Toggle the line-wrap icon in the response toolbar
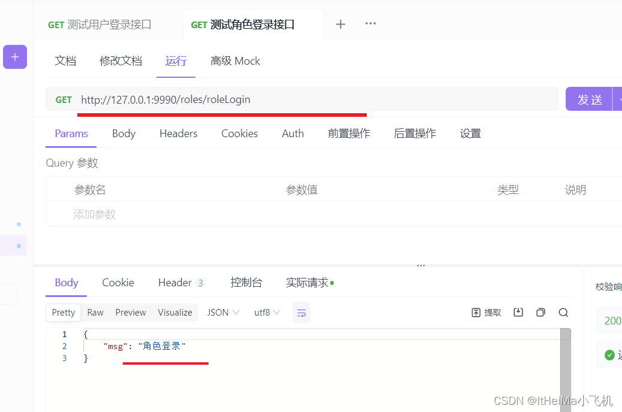 [301, 312]
